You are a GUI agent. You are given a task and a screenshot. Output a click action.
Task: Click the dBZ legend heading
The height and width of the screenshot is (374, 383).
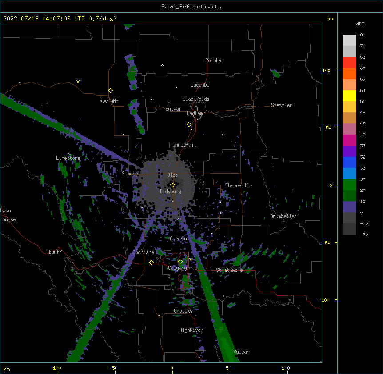point(360,24)
